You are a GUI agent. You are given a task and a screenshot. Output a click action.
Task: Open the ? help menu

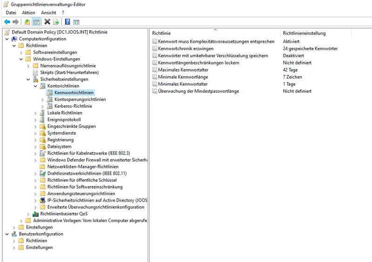tap(63, 13)
